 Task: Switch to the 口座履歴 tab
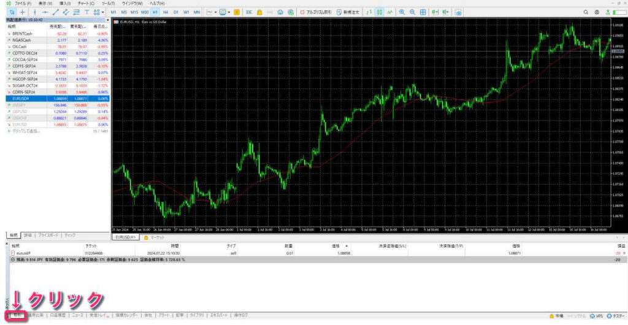click(55, 315)
